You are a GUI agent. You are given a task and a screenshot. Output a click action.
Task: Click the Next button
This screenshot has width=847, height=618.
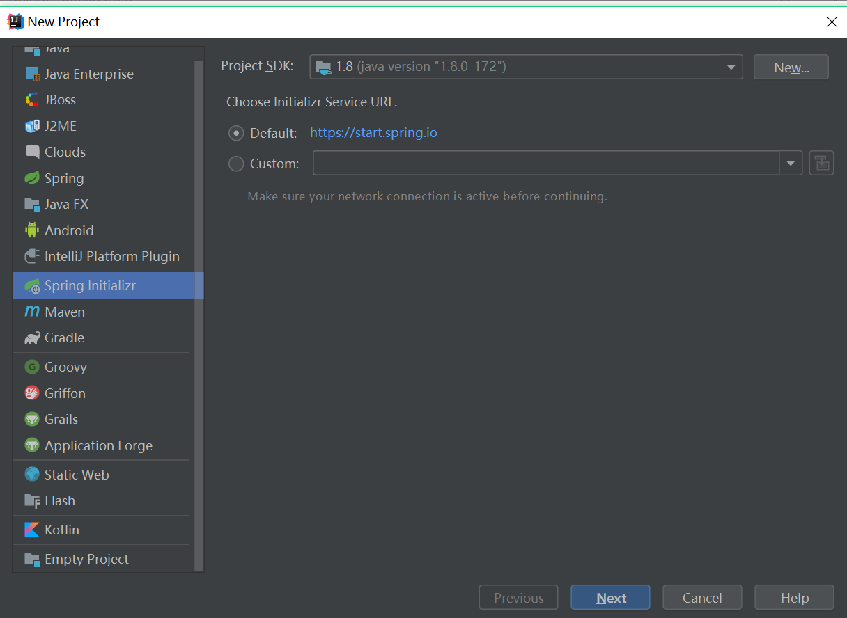coord(610,598)
